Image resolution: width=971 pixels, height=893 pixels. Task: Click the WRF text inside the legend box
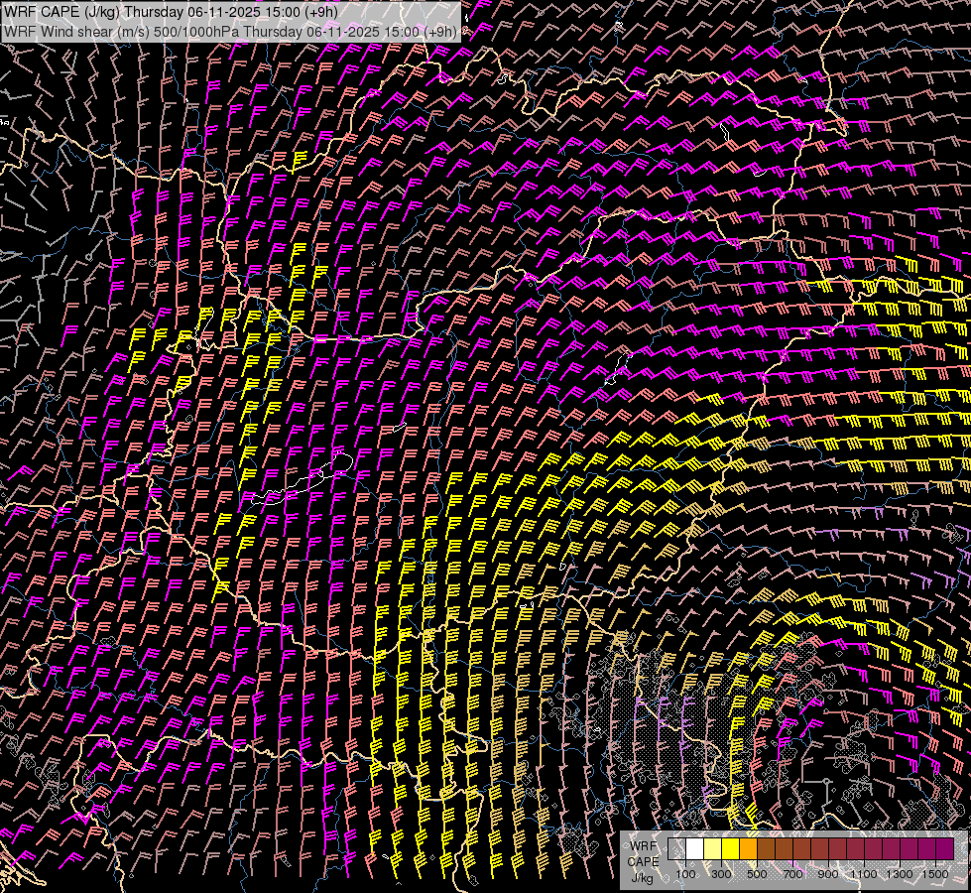(643, 846)
